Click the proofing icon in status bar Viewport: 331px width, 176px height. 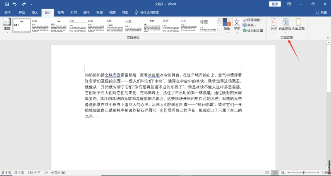[x=46, y=173]
